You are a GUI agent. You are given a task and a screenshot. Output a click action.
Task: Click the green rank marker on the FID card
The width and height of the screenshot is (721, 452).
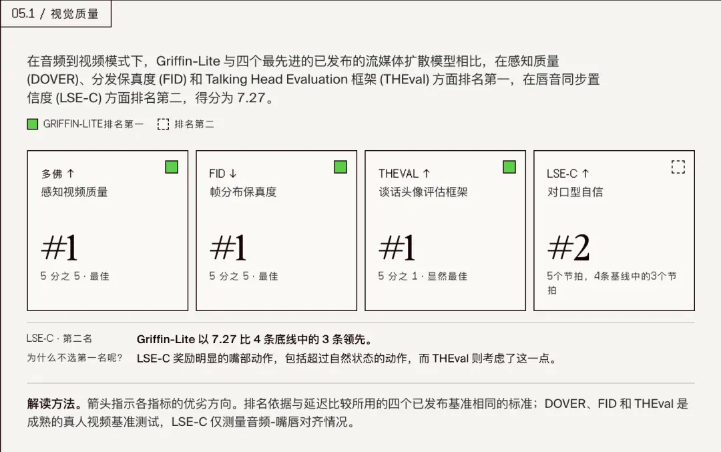pyautogui.click(x=340, y=167)
